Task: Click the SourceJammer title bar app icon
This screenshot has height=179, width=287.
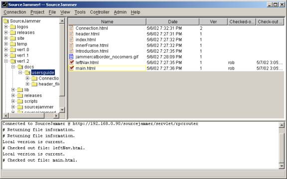Action: [x=5, y=4]
